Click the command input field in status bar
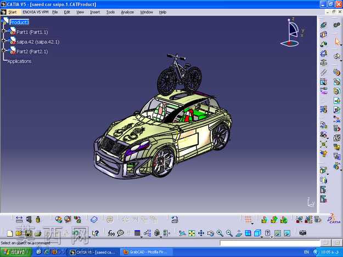Image resolution: width=343 pixels, height=257 pixels. [270, 243]
